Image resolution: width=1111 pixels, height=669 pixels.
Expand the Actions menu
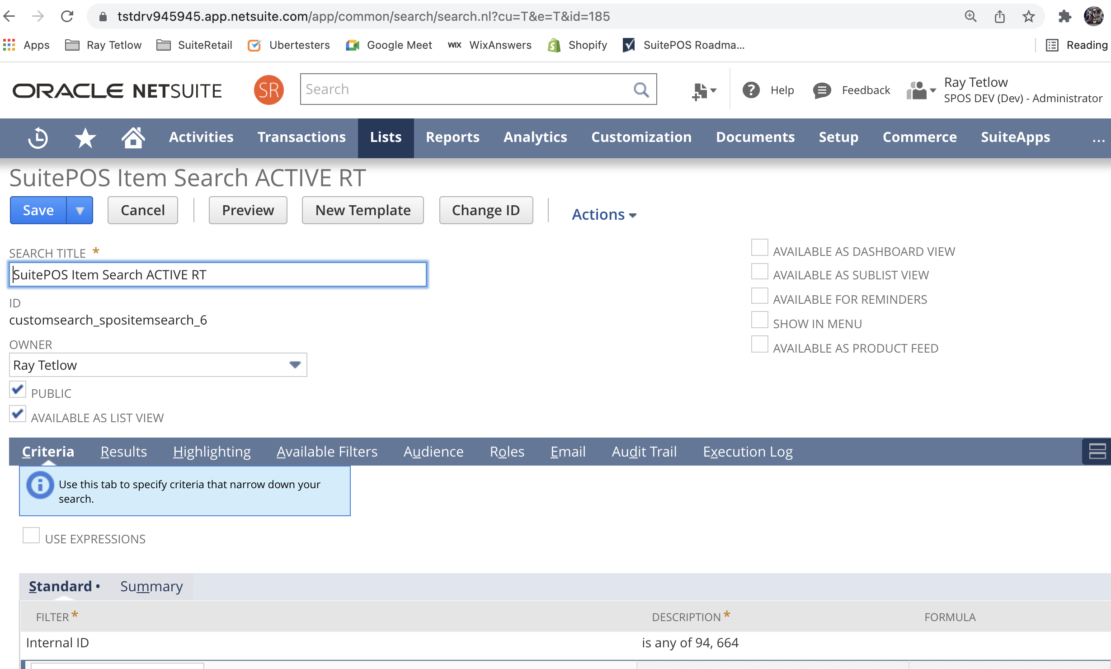[604, 214]
